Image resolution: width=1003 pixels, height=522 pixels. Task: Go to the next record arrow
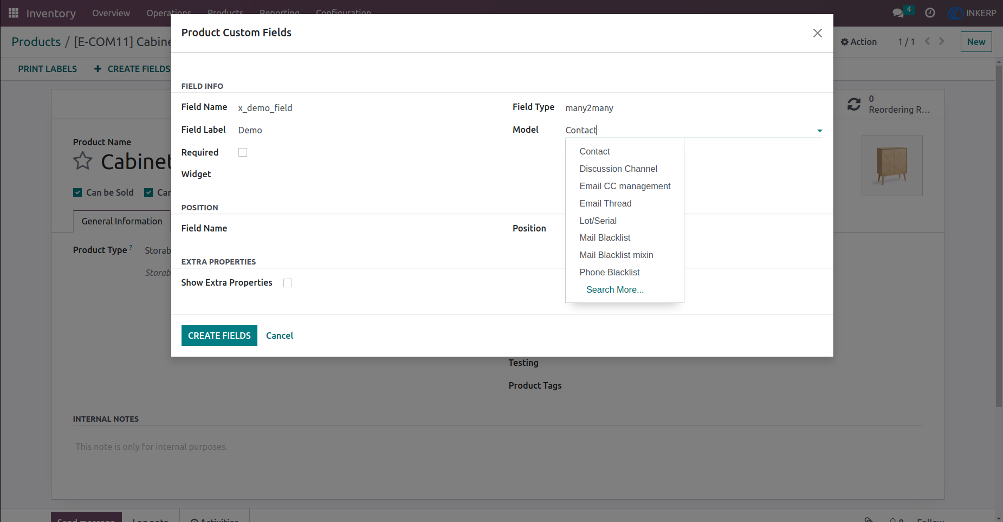click(942, 41)
